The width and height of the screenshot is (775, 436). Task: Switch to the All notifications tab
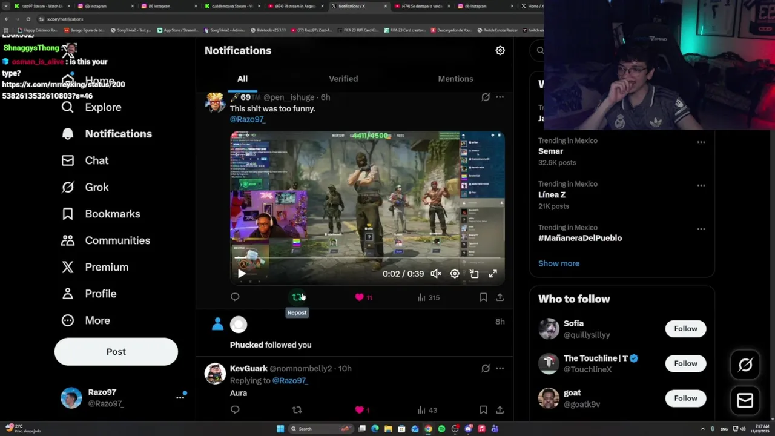click(242, 79)
